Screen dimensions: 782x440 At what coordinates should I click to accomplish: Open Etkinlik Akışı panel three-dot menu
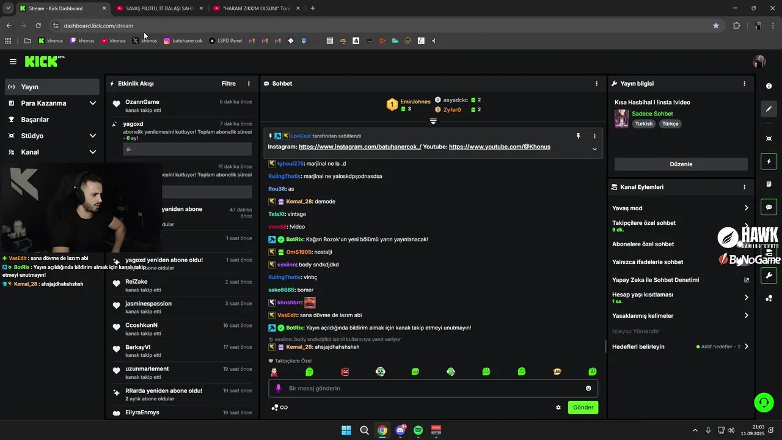pyautogui.click(x=249, y=84)
